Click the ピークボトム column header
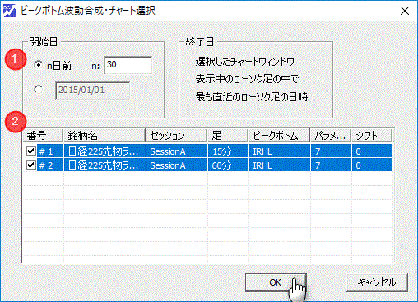 pyautogui.click(x=279, y=135)
